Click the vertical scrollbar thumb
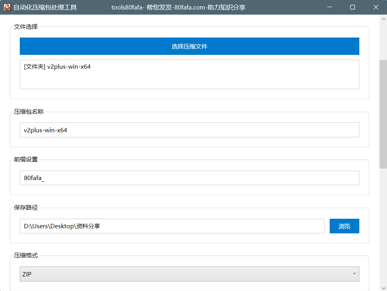This screenshot has height=291, width=387. pos(383,115)
